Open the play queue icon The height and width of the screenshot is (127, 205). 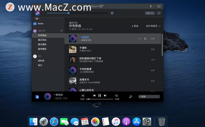click(x=131, y=97)
